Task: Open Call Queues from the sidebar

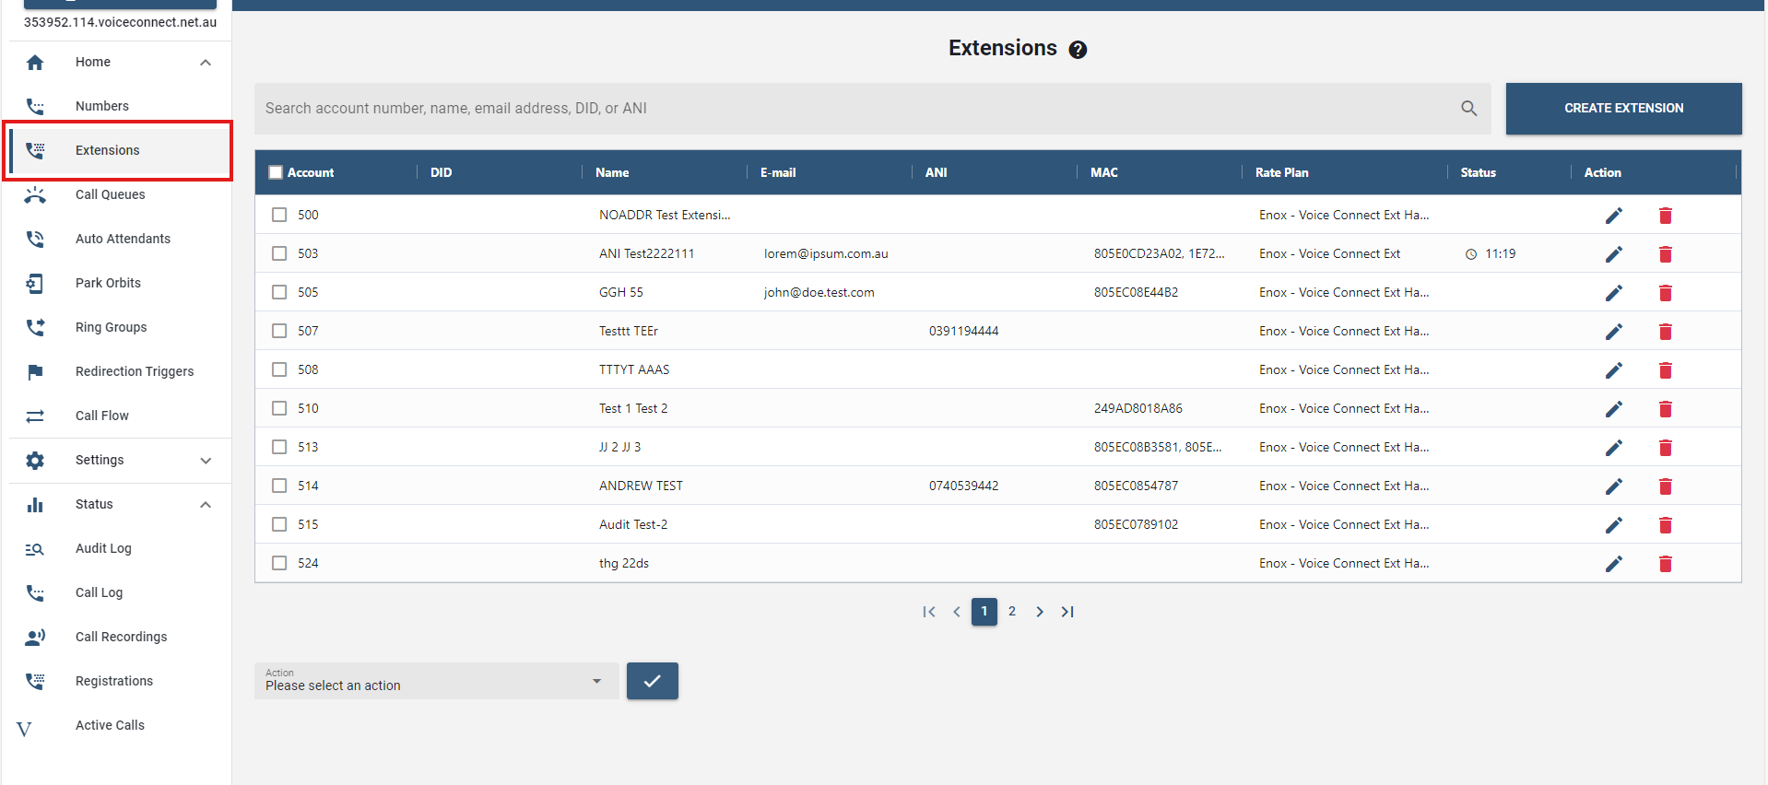Action: pos(111,194)
